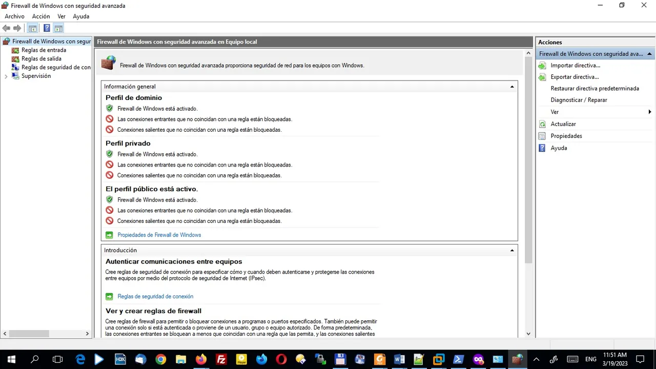Open PowerShell from the taskbar
The height and width of the screenshot is (369, 656).
pos(459,359)
